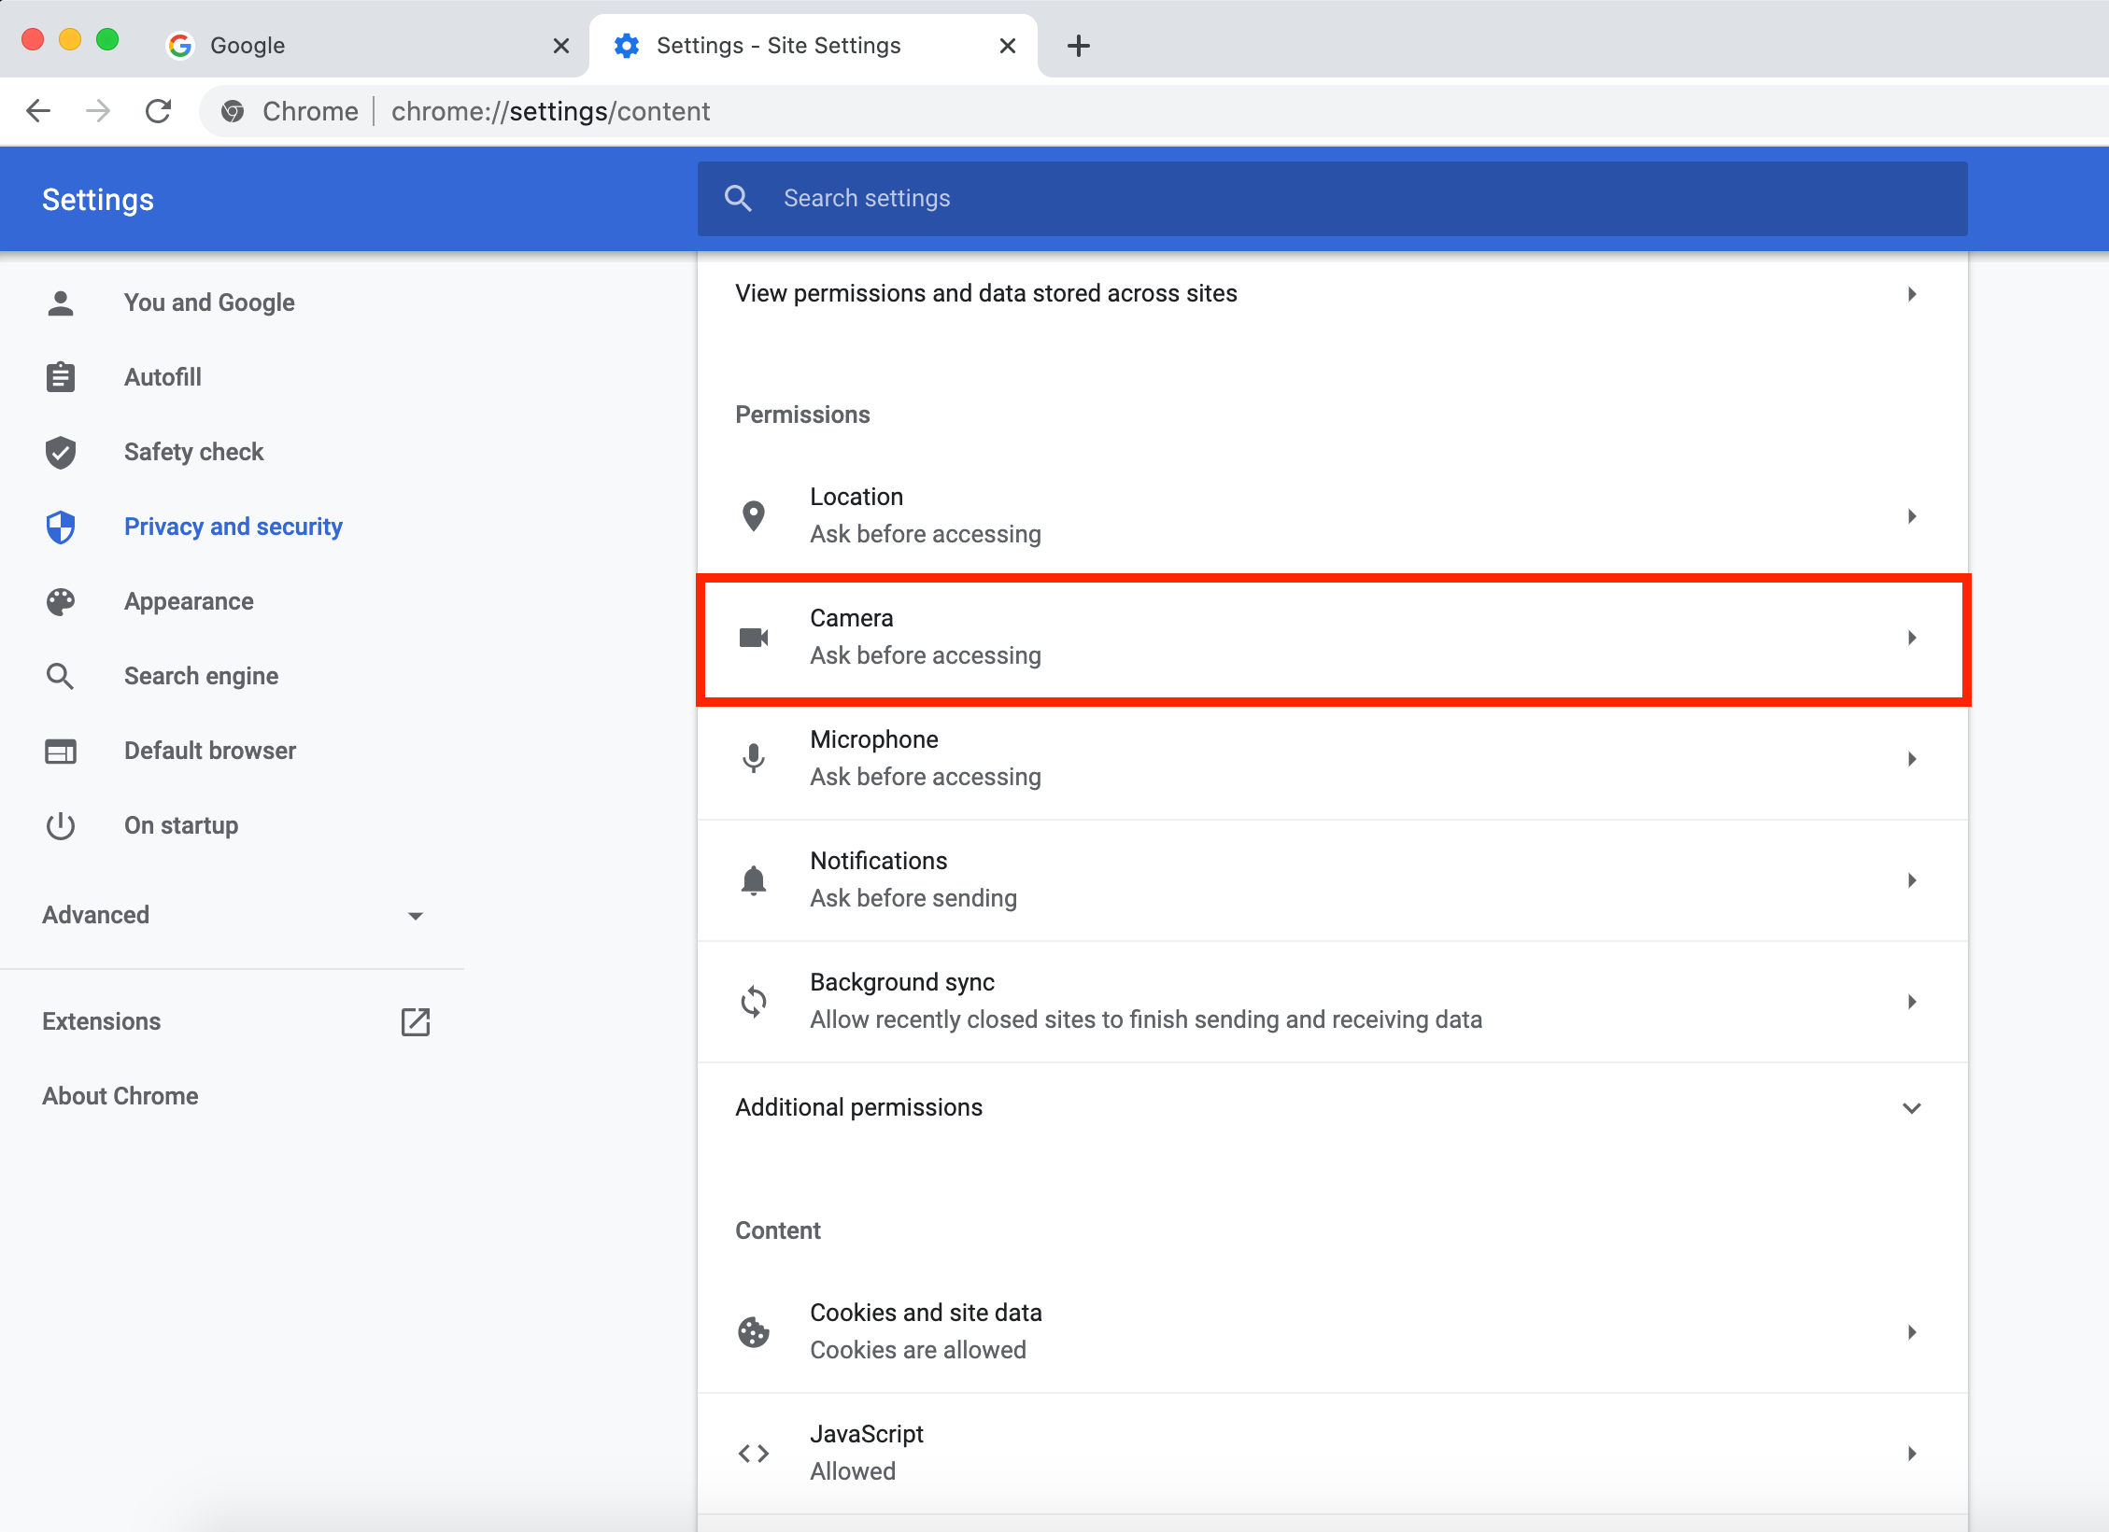Click the reload page icon

point(159,111)
